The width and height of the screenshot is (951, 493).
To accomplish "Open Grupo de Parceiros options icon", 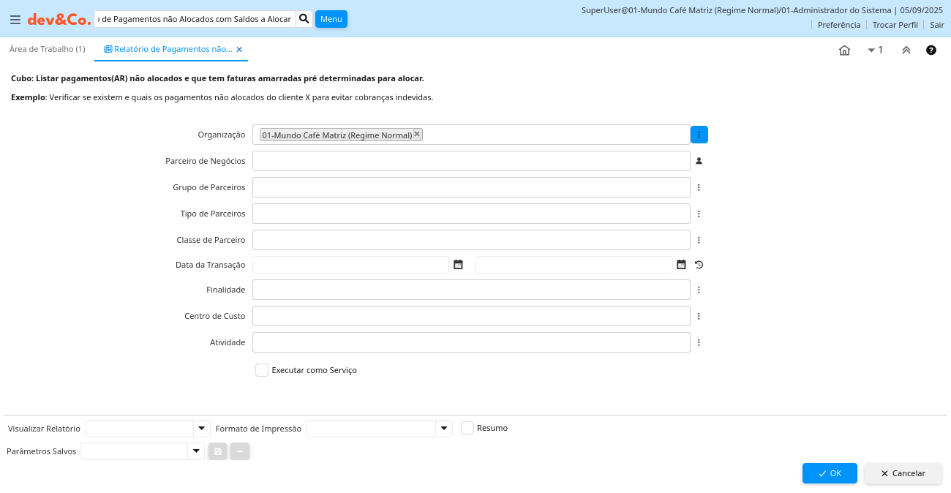I will click(699, 187).
